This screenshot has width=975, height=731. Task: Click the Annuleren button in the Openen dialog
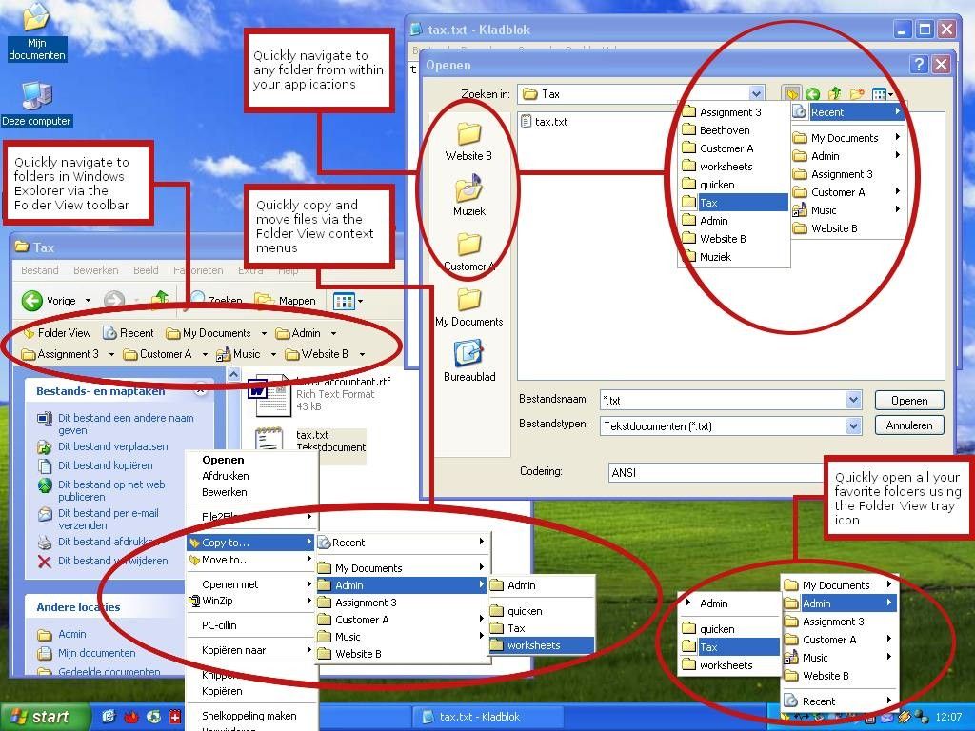[x=908, y=425]
